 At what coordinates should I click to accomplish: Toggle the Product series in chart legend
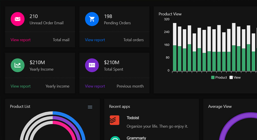point(219,78)
